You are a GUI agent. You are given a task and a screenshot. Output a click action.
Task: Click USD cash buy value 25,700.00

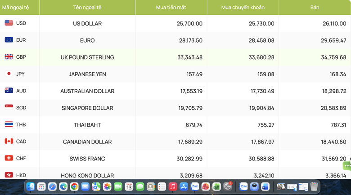pos(189,23)
